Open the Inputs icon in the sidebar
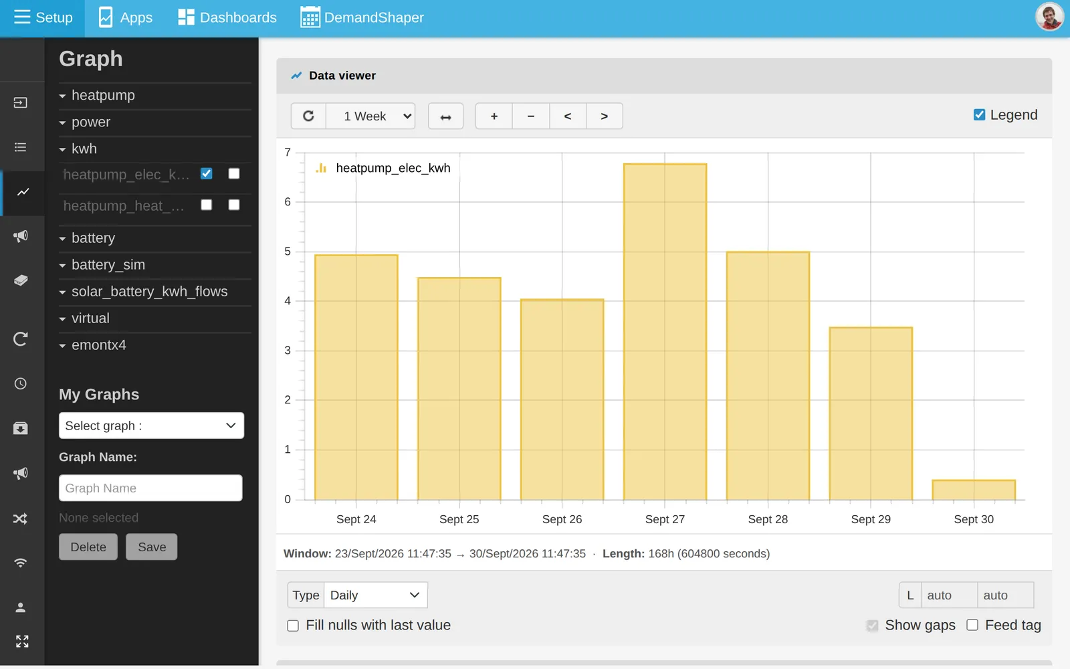 point(21,102)
